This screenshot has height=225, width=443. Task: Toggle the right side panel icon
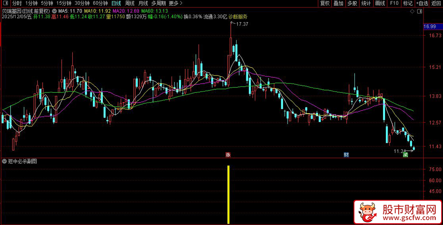click(x=420, y=11)
